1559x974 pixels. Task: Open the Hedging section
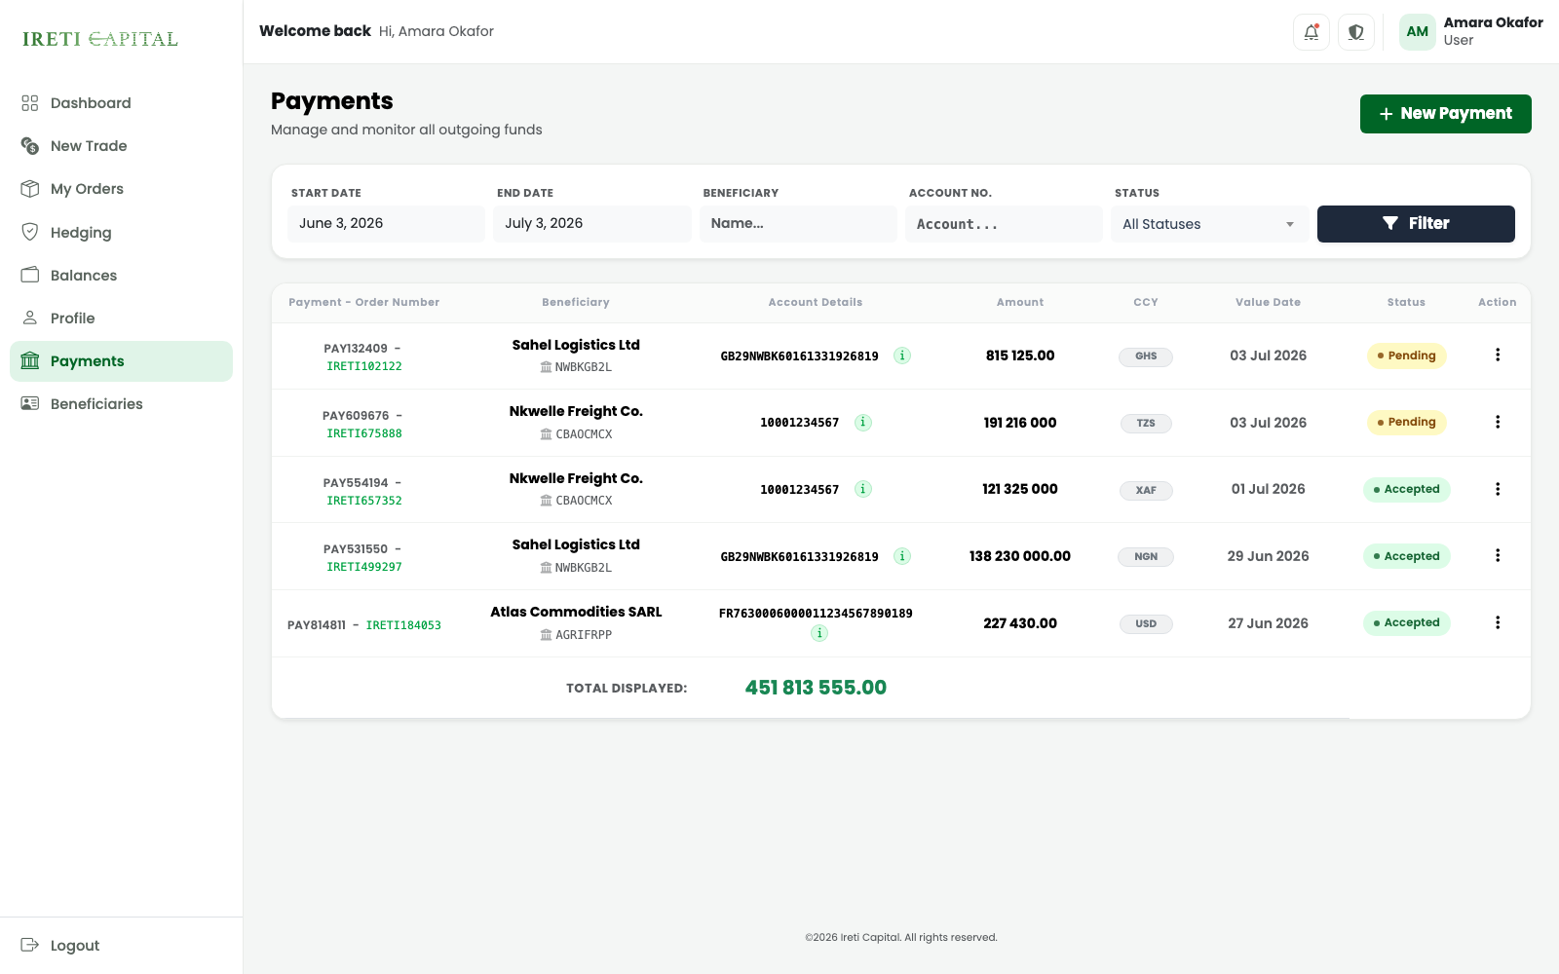[x=121, y=233]
